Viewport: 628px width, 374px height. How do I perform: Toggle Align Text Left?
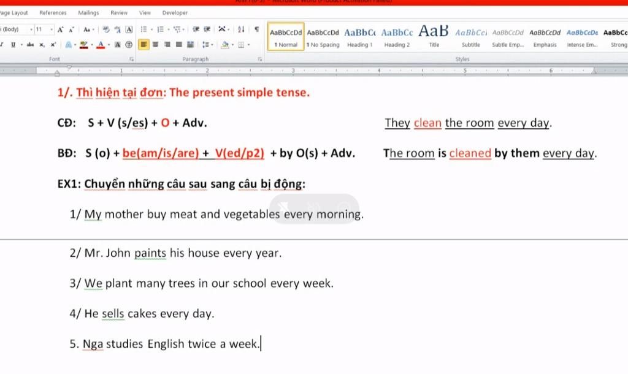[x=144, y=44]
